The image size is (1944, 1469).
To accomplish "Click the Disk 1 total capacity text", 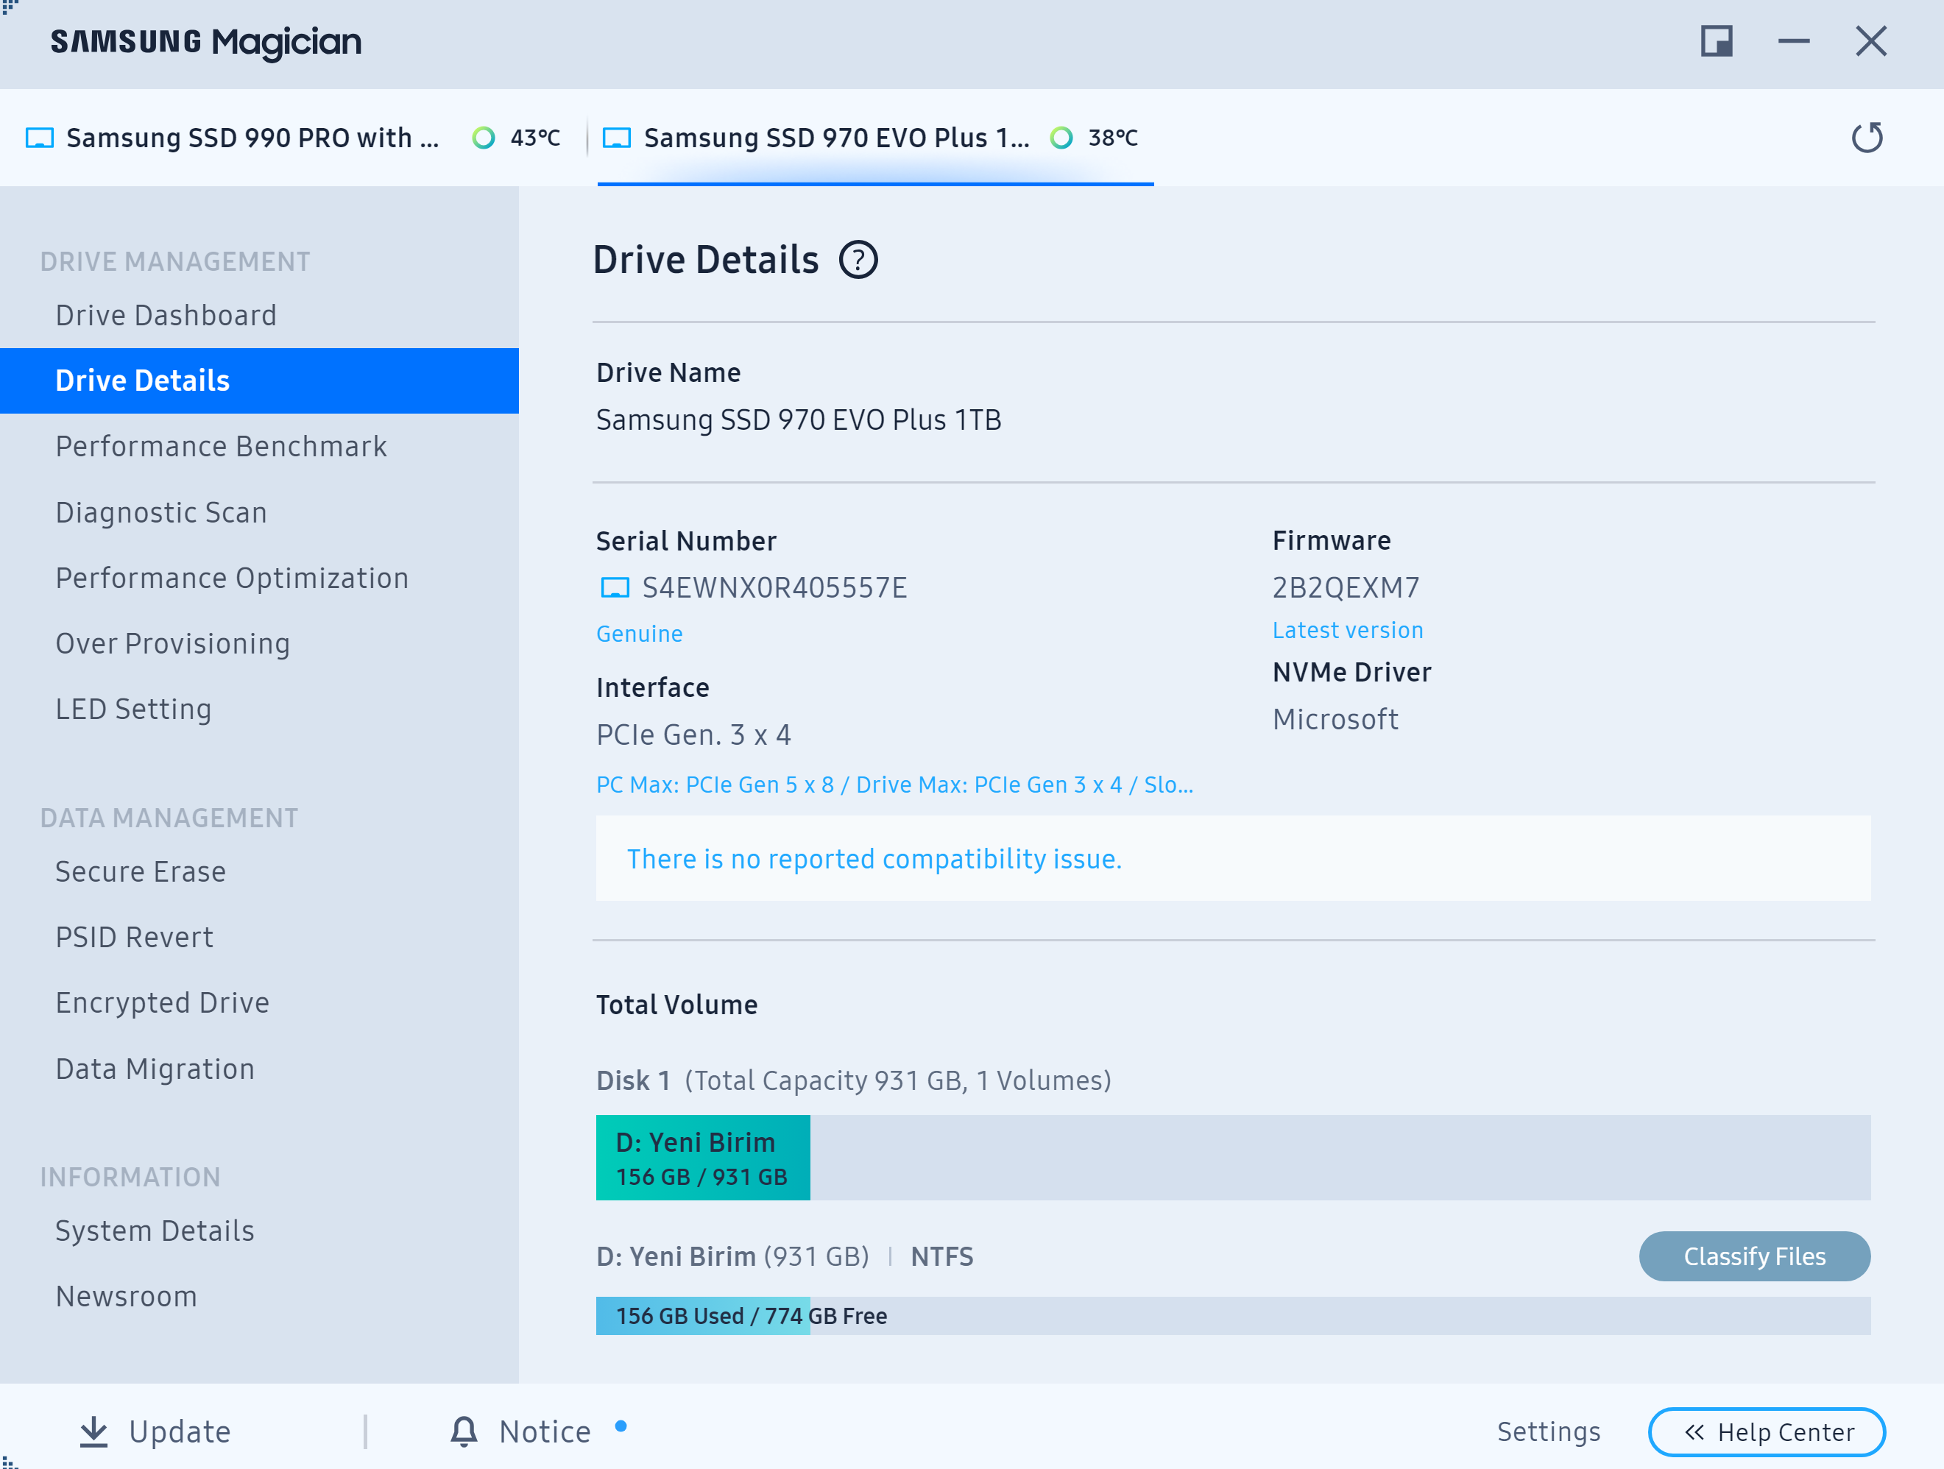I will point(853,1080).
